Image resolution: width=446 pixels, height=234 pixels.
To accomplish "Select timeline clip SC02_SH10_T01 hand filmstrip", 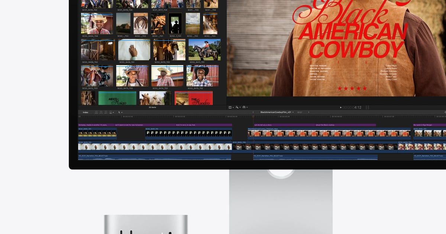I will [x=155, y=146].
